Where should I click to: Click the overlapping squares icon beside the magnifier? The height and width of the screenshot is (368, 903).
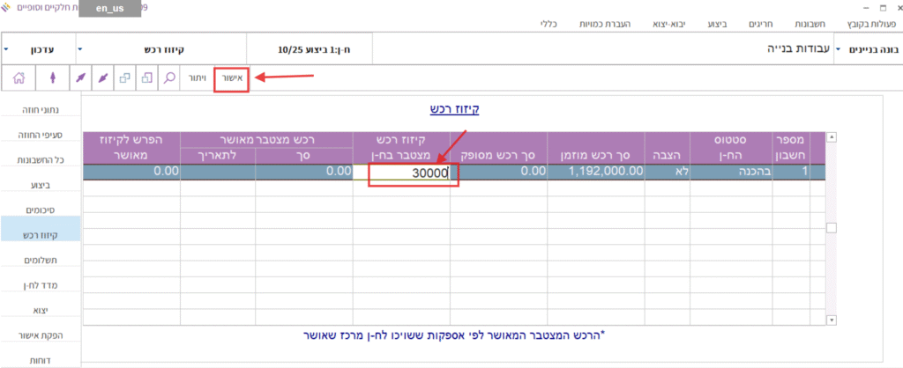[146, 78]
